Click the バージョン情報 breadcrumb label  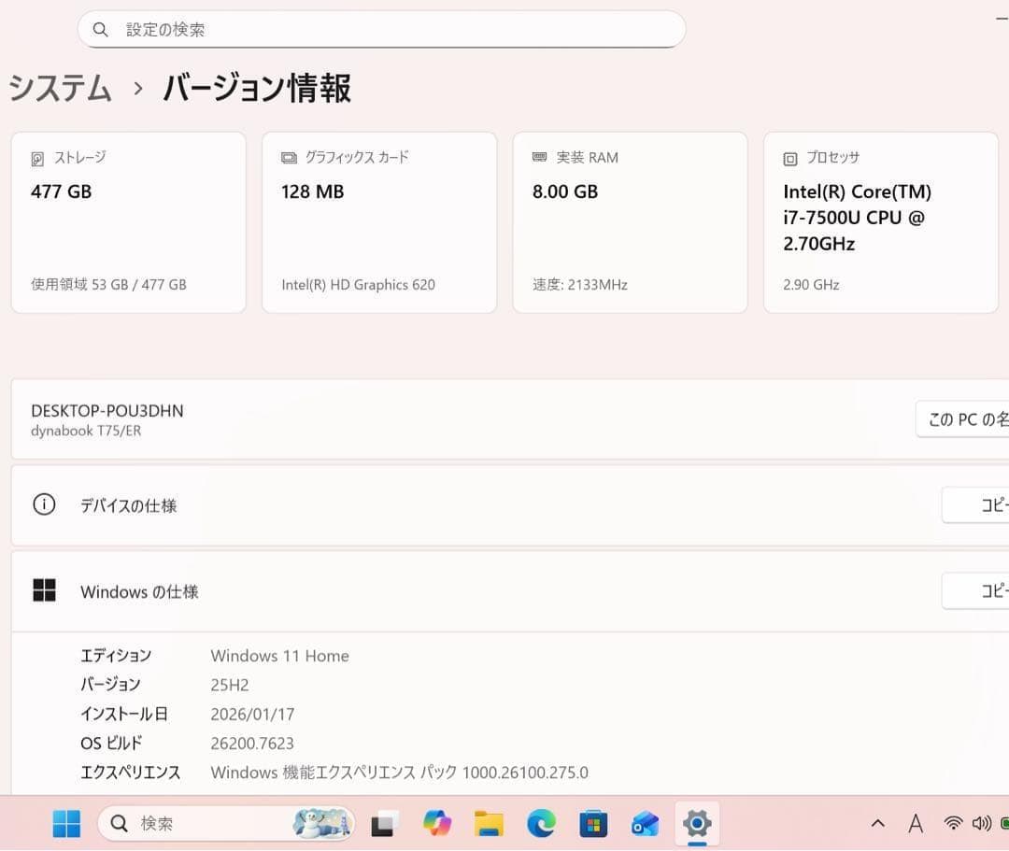tap(259, 89)
